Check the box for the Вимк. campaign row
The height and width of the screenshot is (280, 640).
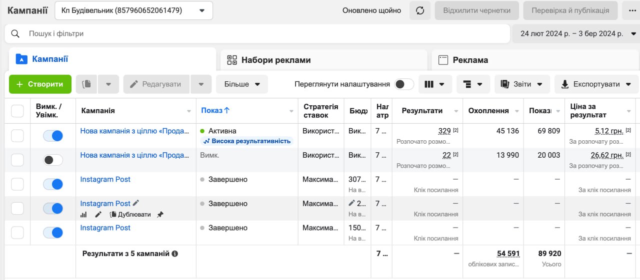pyautogui.click(x=17, y=160)
